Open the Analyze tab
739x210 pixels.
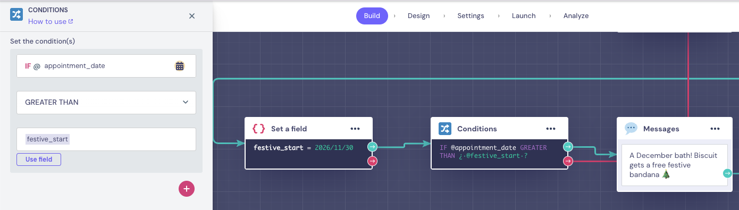[576, 16]
